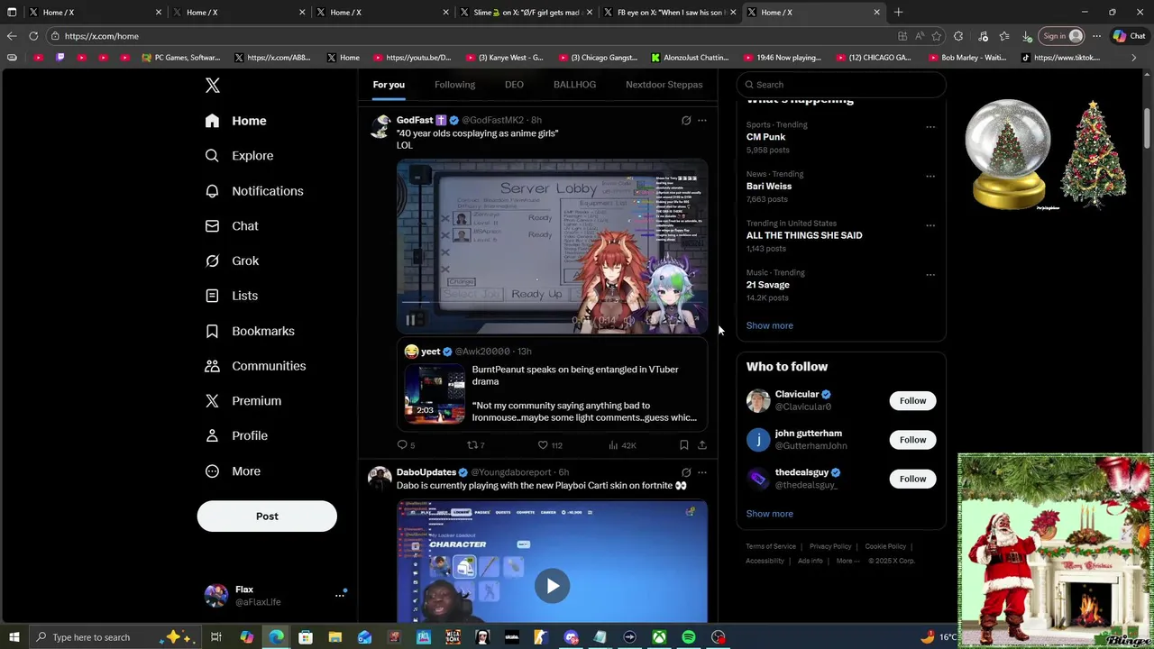
Task: Click repost icon on GodFast post
Action: (x=472, y=445)
